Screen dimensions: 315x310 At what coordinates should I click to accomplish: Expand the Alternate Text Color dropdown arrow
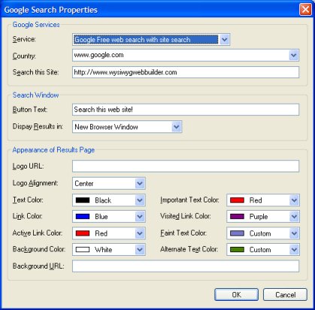coord(294,250)
